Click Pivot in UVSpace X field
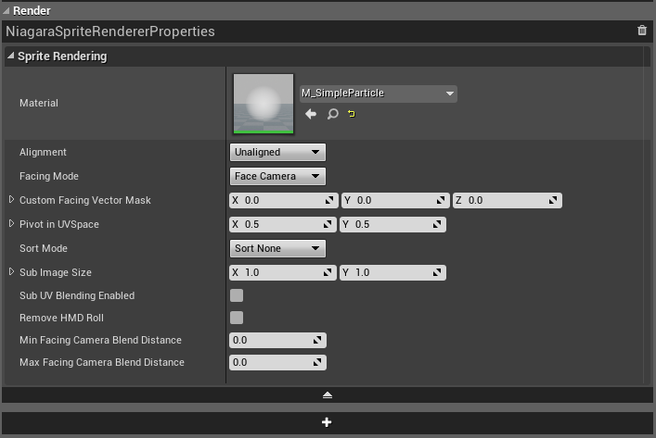656x438 pixels. (283, 224)
